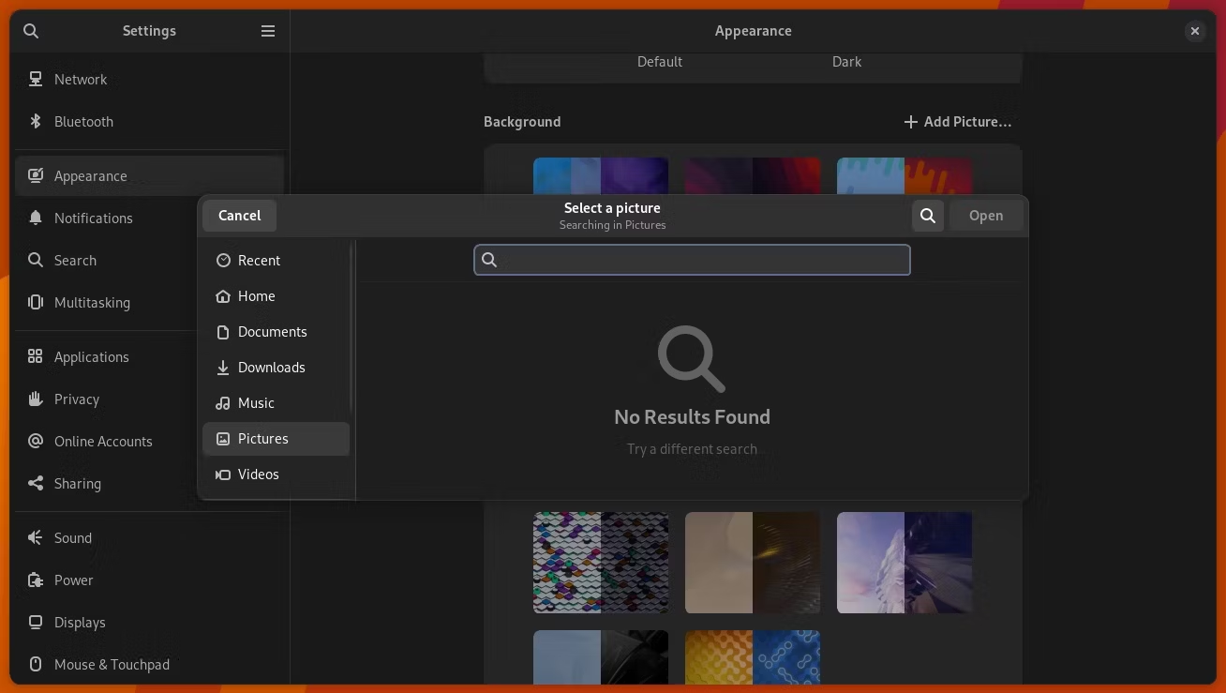
Task: Click the Music note icon in file dialog
Action: click(x=223, y=403)
